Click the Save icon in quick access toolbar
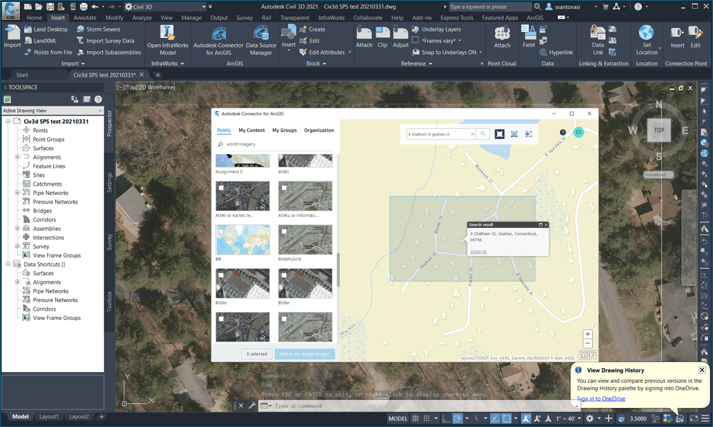Viewport: 713px width, 427px height. pyautogui.click(x=50, y=7)
